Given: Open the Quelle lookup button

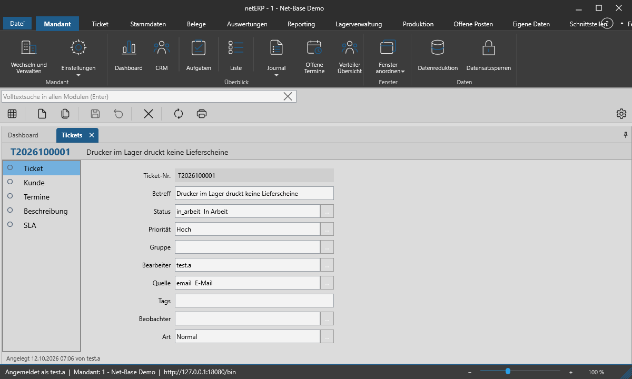Looking at the screenshot, I should coord(327,283).
